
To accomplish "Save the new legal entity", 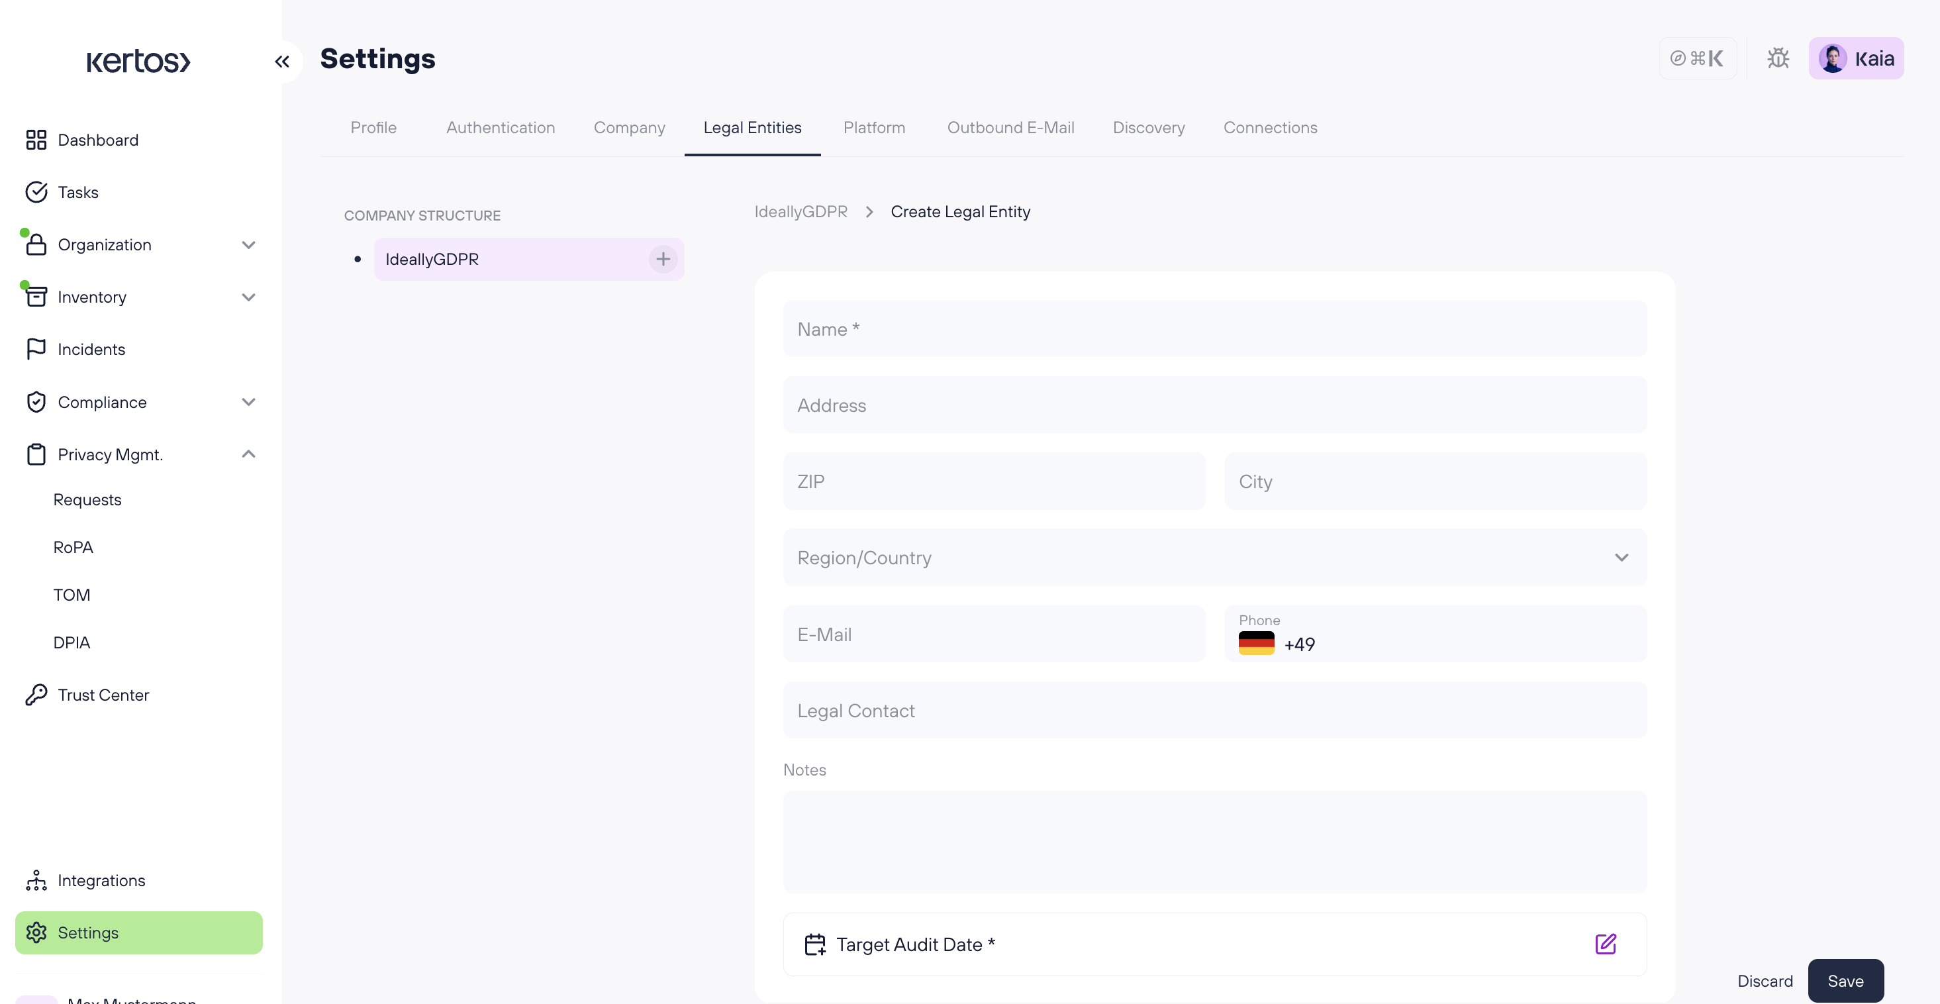I will pyautogui.click(x=1845, y=981).
